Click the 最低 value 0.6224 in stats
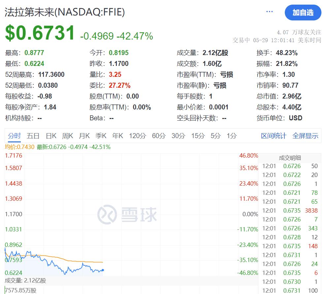The height and width of the screenshot is (294, 331). pos(34,64)
